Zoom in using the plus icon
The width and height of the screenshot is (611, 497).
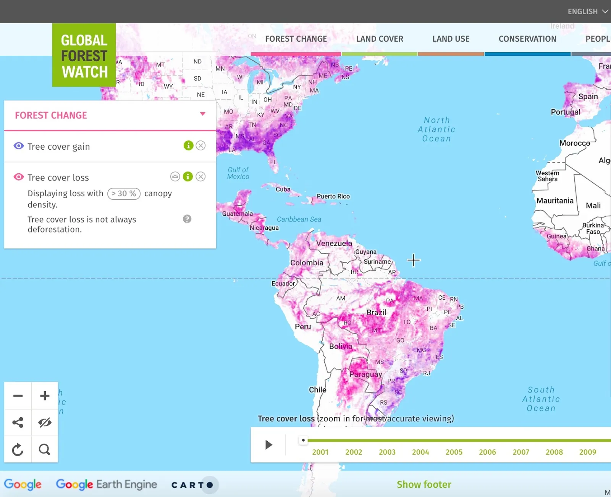[45, 396]
